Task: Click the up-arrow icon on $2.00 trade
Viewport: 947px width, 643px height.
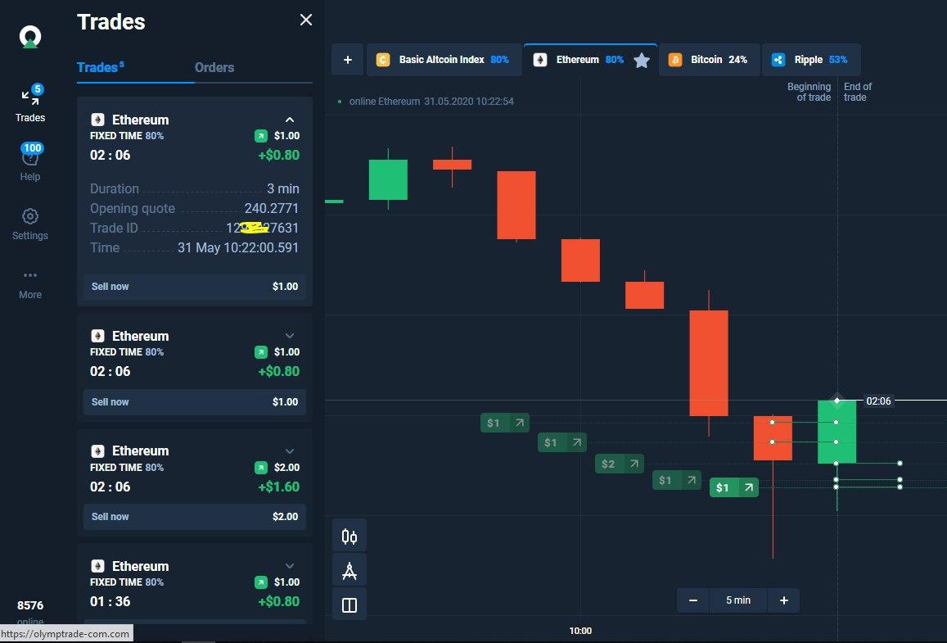Action: (261, 467)
